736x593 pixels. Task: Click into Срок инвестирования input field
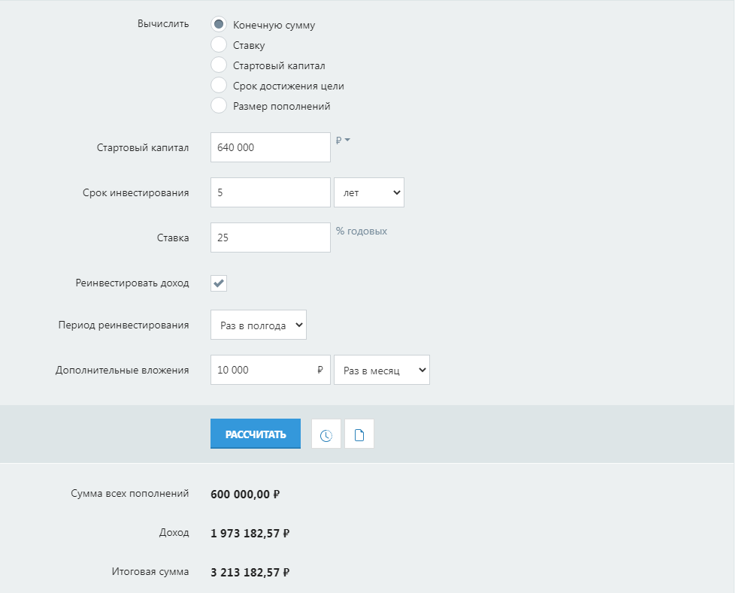pos(271,192)
